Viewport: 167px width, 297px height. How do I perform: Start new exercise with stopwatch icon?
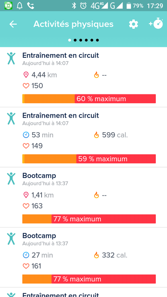pyautogui.click(x=156, y=23)
